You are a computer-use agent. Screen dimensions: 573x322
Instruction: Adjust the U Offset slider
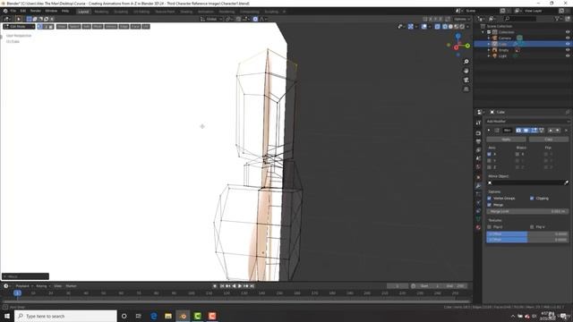click(527, 233)
